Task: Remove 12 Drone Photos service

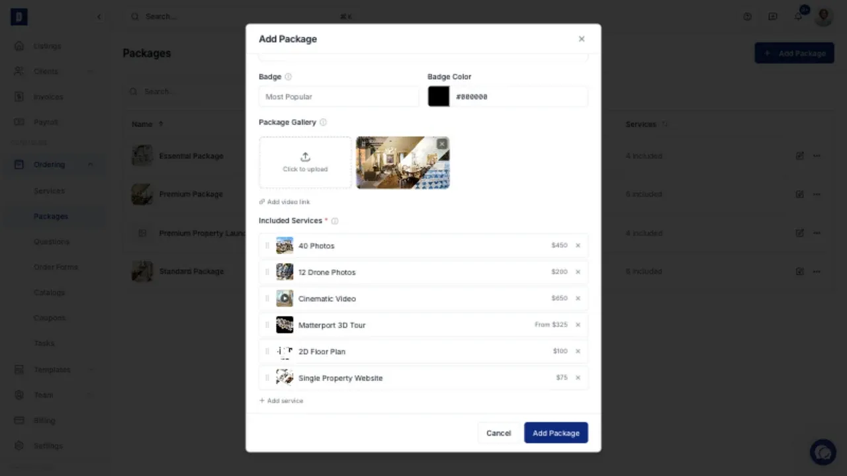Action: (x=578, y=272)
